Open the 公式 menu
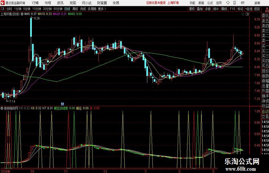 (210, 3)
